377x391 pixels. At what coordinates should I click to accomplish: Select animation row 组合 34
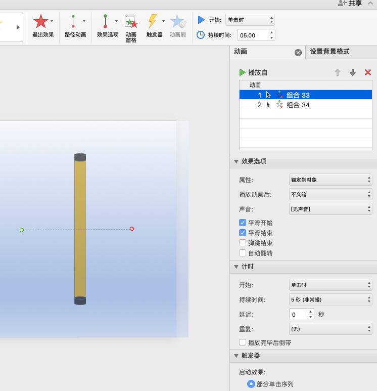tap(305, 105)
